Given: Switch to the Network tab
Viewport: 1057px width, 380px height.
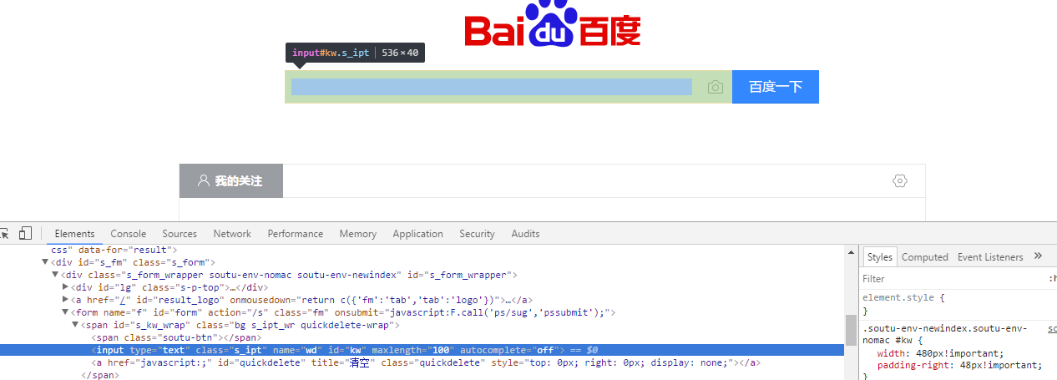Looking at the screenshot, I should [x=232, y=234].
